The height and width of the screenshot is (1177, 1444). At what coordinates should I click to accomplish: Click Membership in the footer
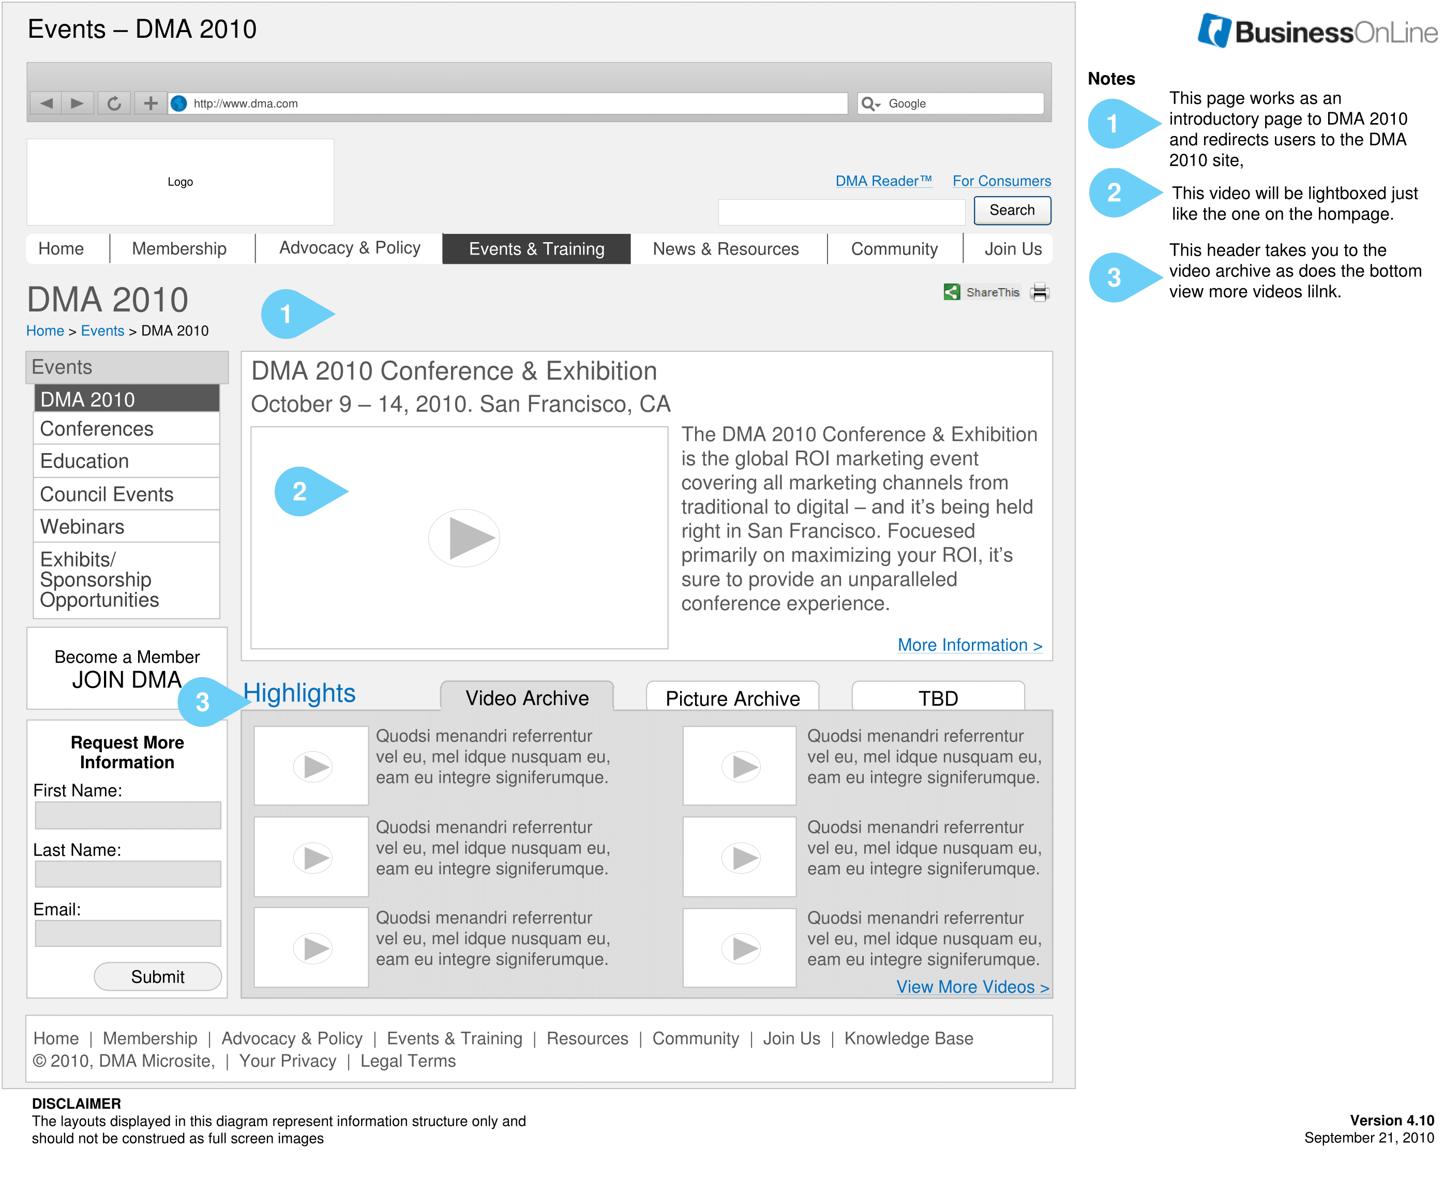pos(150,1038)
